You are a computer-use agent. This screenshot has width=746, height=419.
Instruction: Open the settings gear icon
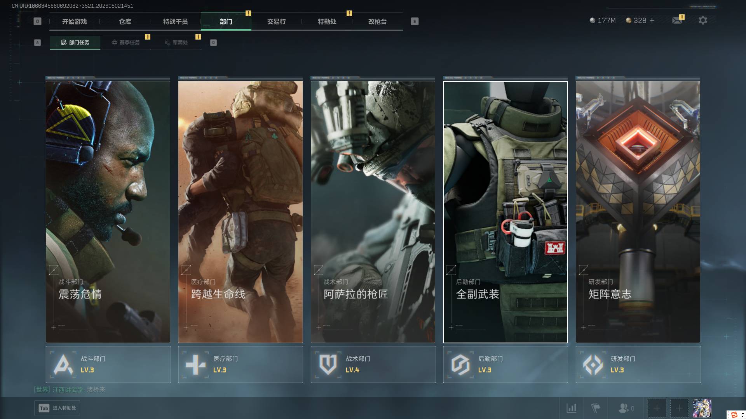click(x=702, y=20)
